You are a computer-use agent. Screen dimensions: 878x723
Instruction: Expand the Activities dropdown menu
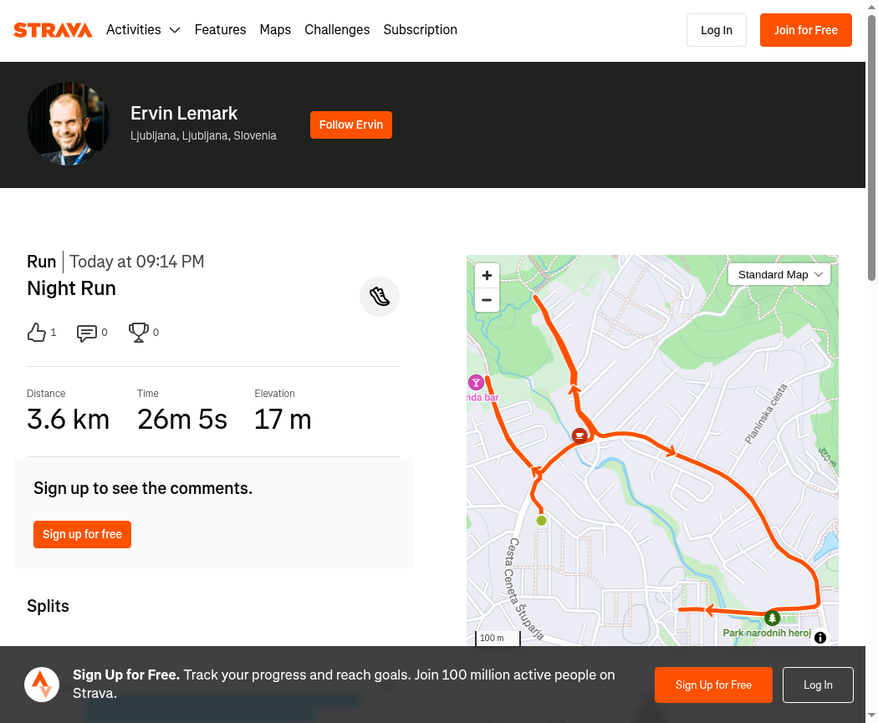(143, 29)
